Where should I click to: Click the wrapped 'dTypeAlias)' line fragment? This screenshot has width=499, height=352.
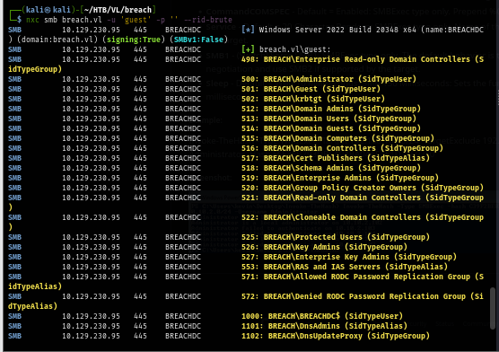[x=32, y=306]
